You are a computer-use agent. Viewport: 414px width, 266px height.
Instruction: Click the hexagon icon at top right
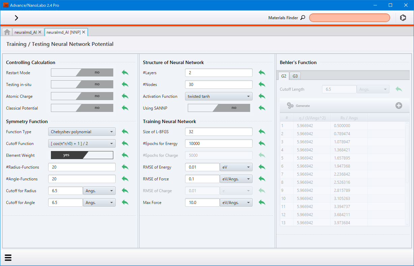(403, 18)
